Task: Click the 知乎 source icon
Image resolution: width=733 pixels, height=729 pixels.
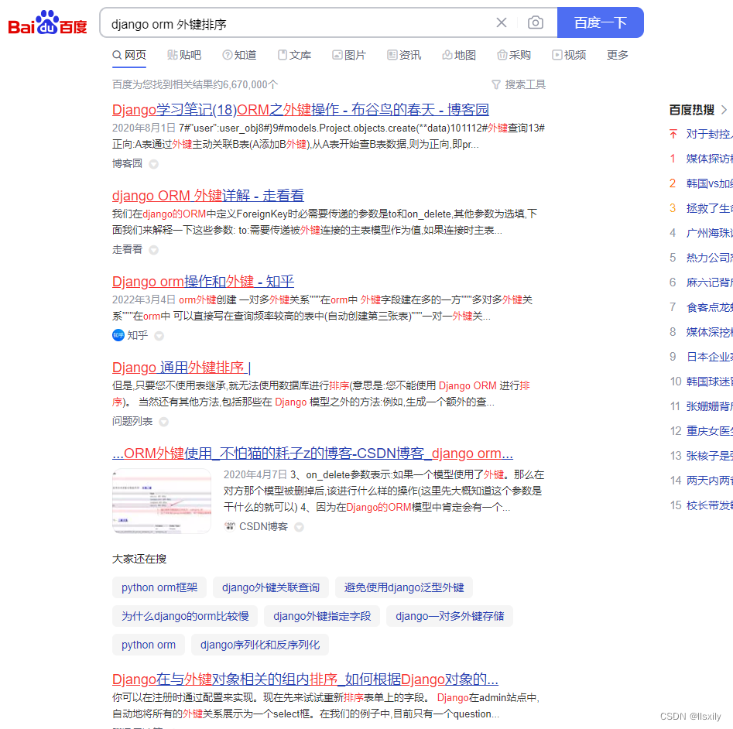Action: click(118, 335)
